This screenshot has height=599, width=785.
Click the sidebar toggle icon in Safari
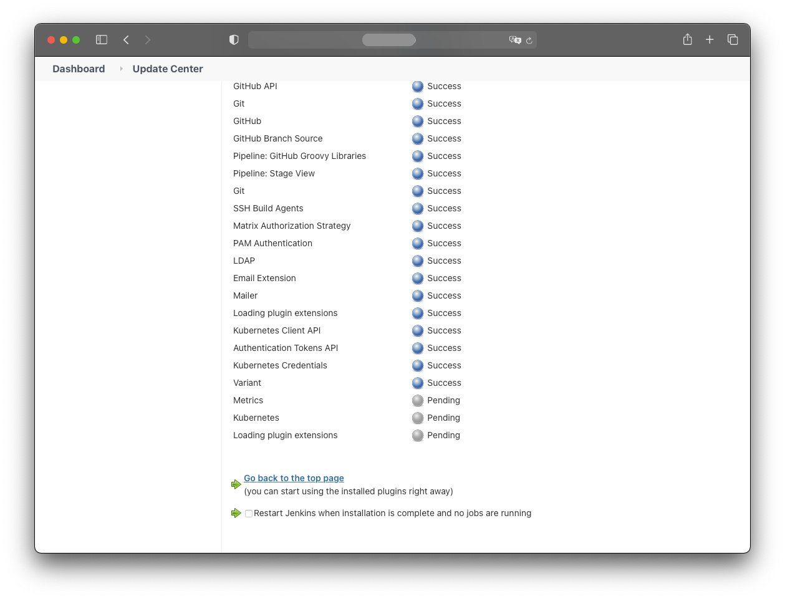(102, 40)
